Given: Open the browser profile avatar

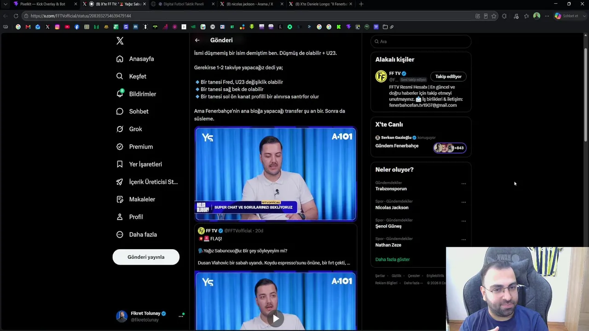Looking at the screenshot, I should pyautogui.click(x=537, y=16).
